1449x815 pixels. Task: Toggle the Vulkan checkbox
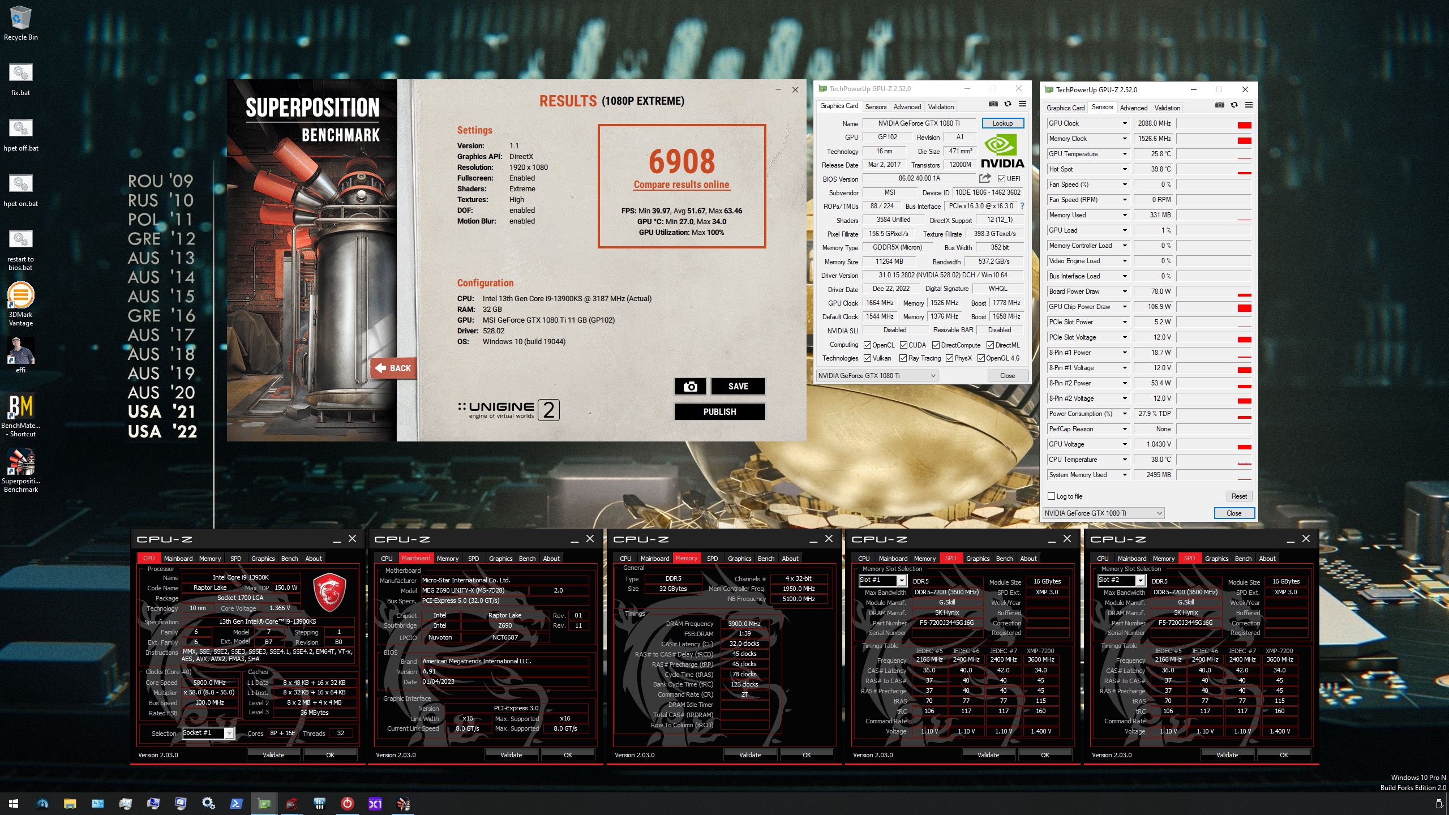[867, 358]
